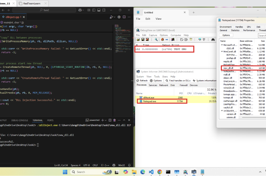The image size is (266, 176).
Task: Expand the Run dropdown arrow in editor toolbar
Action: point(115,17)
